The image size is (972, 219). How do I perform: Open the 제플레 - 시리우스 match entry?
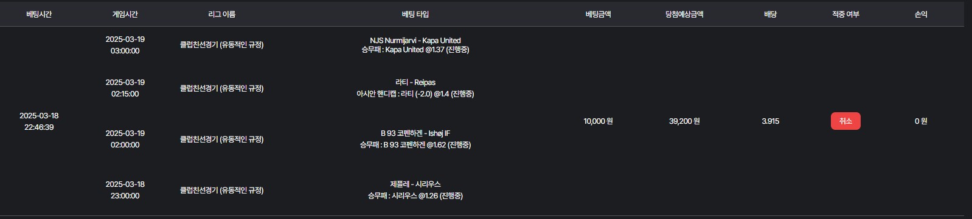pyautogui.click(x=415, y=184)
